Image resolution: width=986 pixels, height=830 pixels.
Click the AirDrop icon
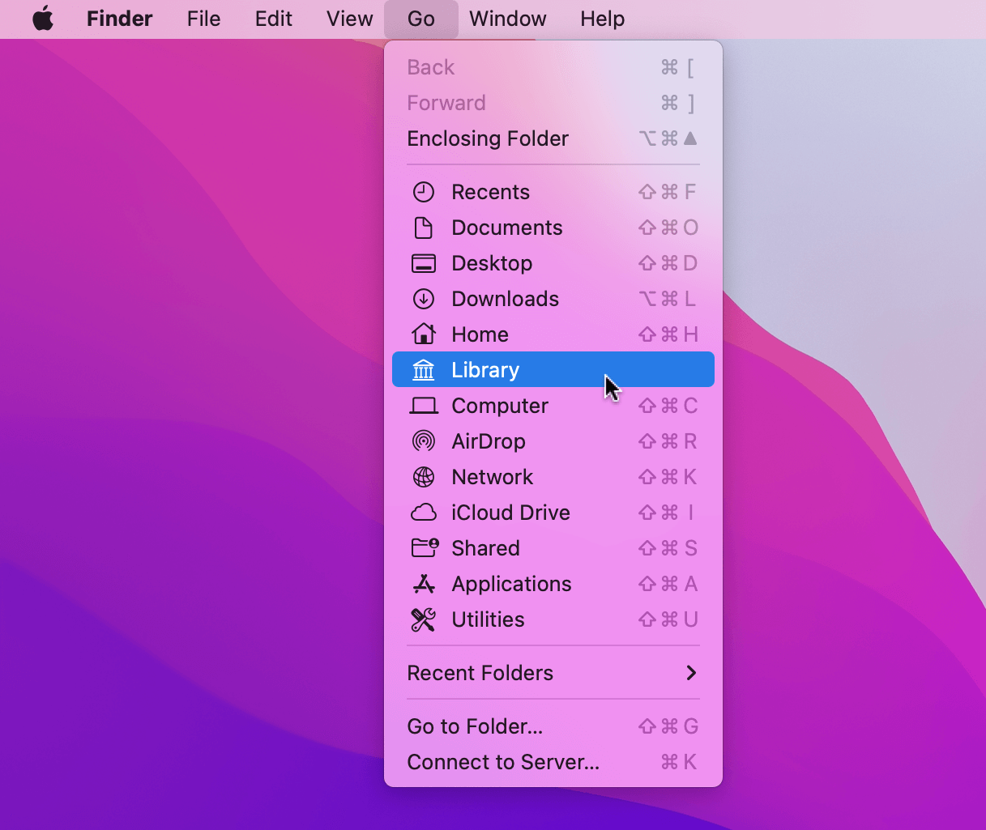[424, 441]
